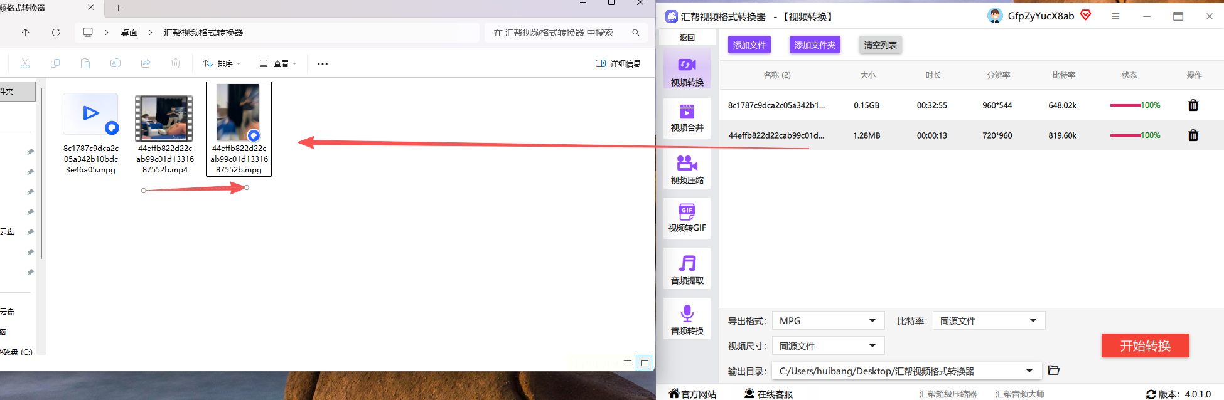Open the 在线客服 link
This screenshot has height=400, width=1224.
click(769, 394)
